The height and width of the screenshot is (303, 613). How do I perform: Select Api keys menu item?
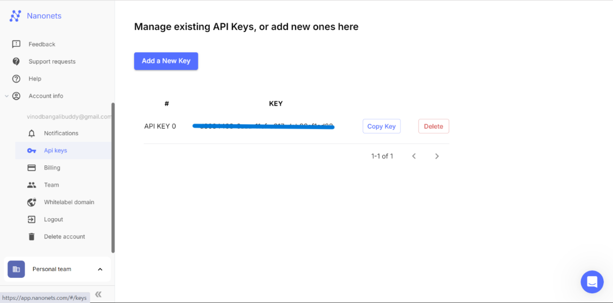tap(56, 150)
